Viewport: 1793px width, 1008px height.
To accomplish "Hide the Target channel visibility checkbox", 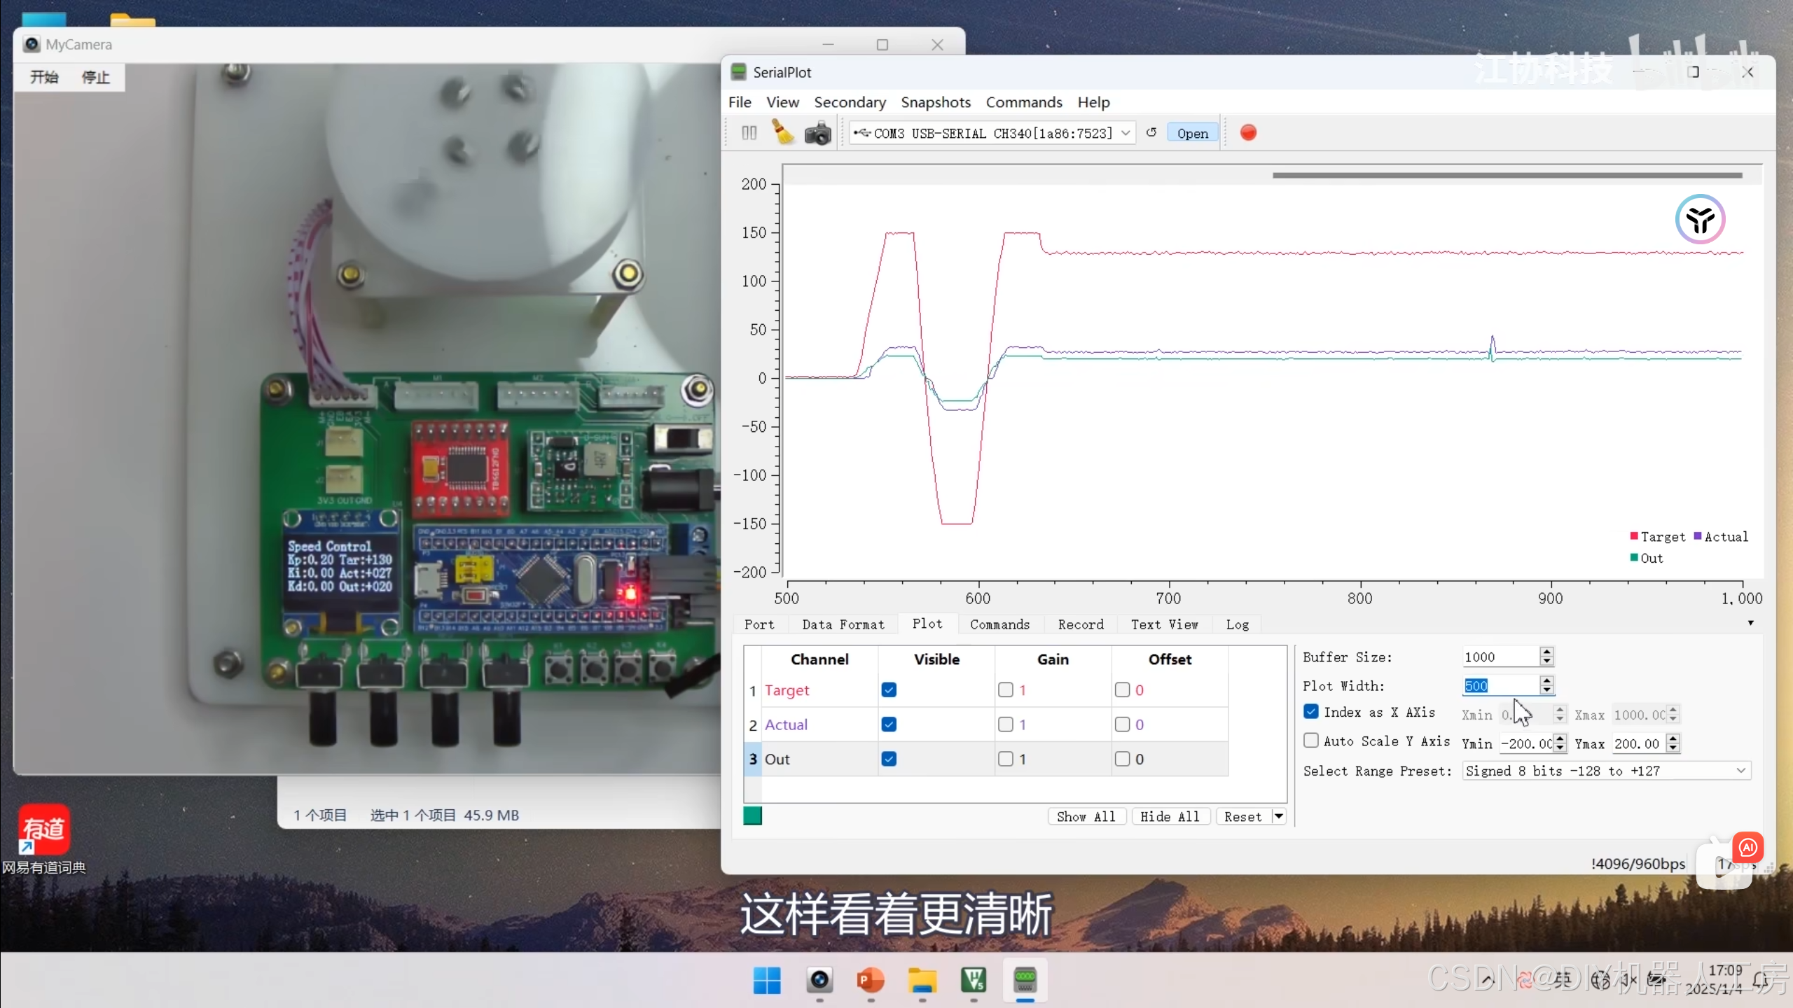I will (889, 690).
